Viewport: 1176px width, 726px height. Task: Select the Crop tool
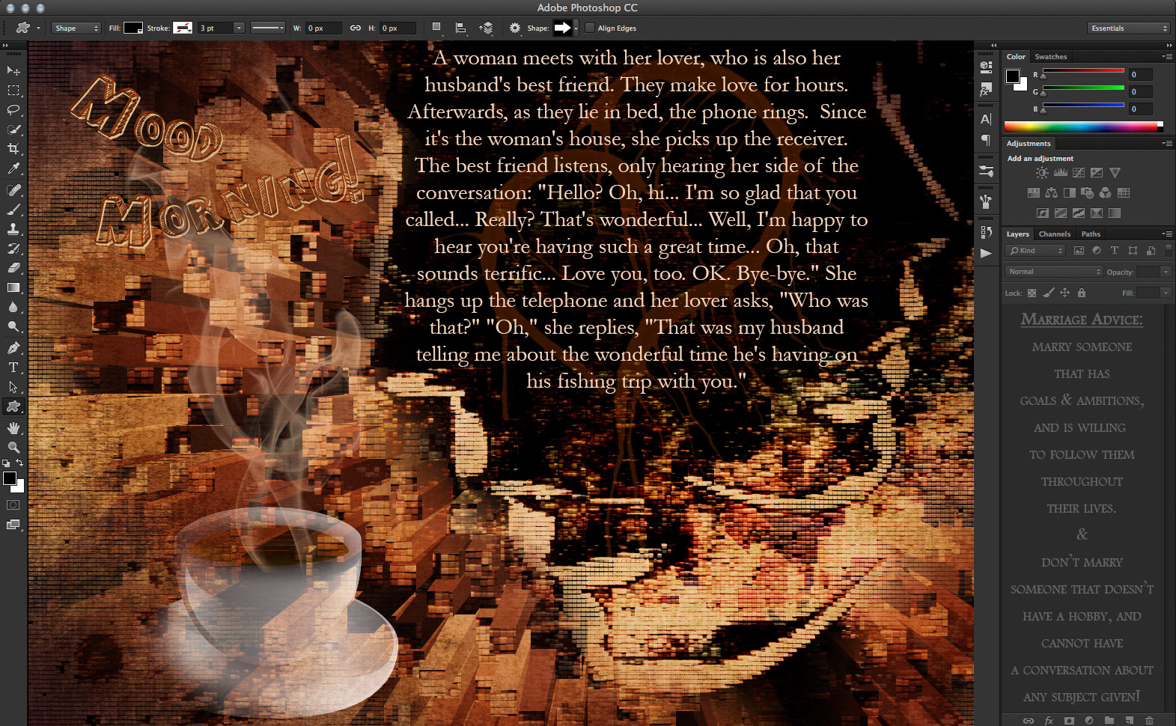(13, 149)
